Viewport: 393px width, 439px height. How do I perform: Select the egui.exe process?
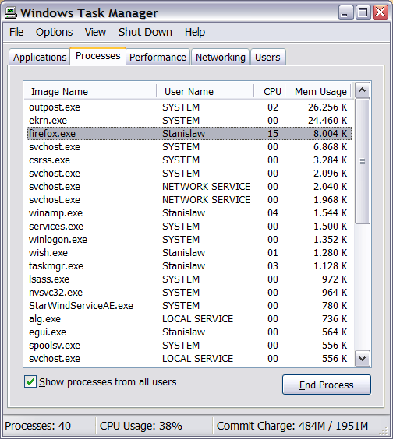click(x=189, y=332)
